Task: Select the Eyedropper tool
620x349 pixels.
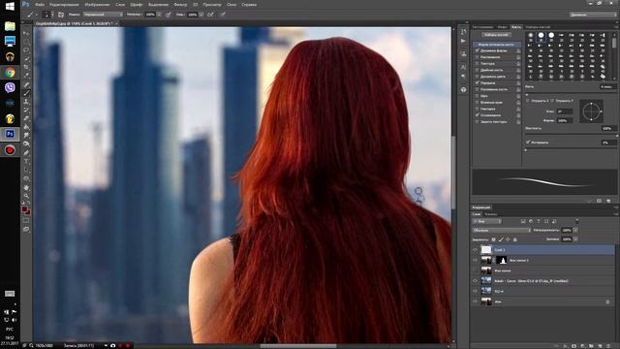Action: tap(26, 76)
